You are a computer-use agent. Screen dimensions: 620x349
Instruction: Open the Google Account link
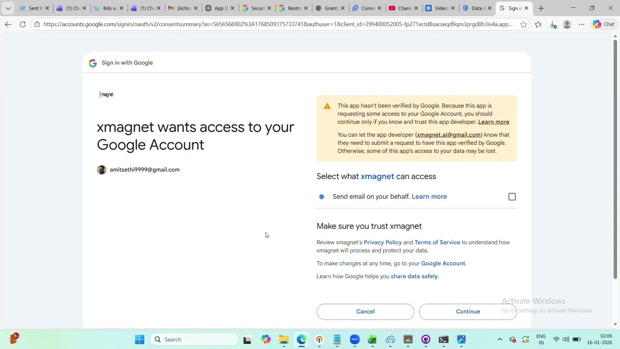click(443, 263)
